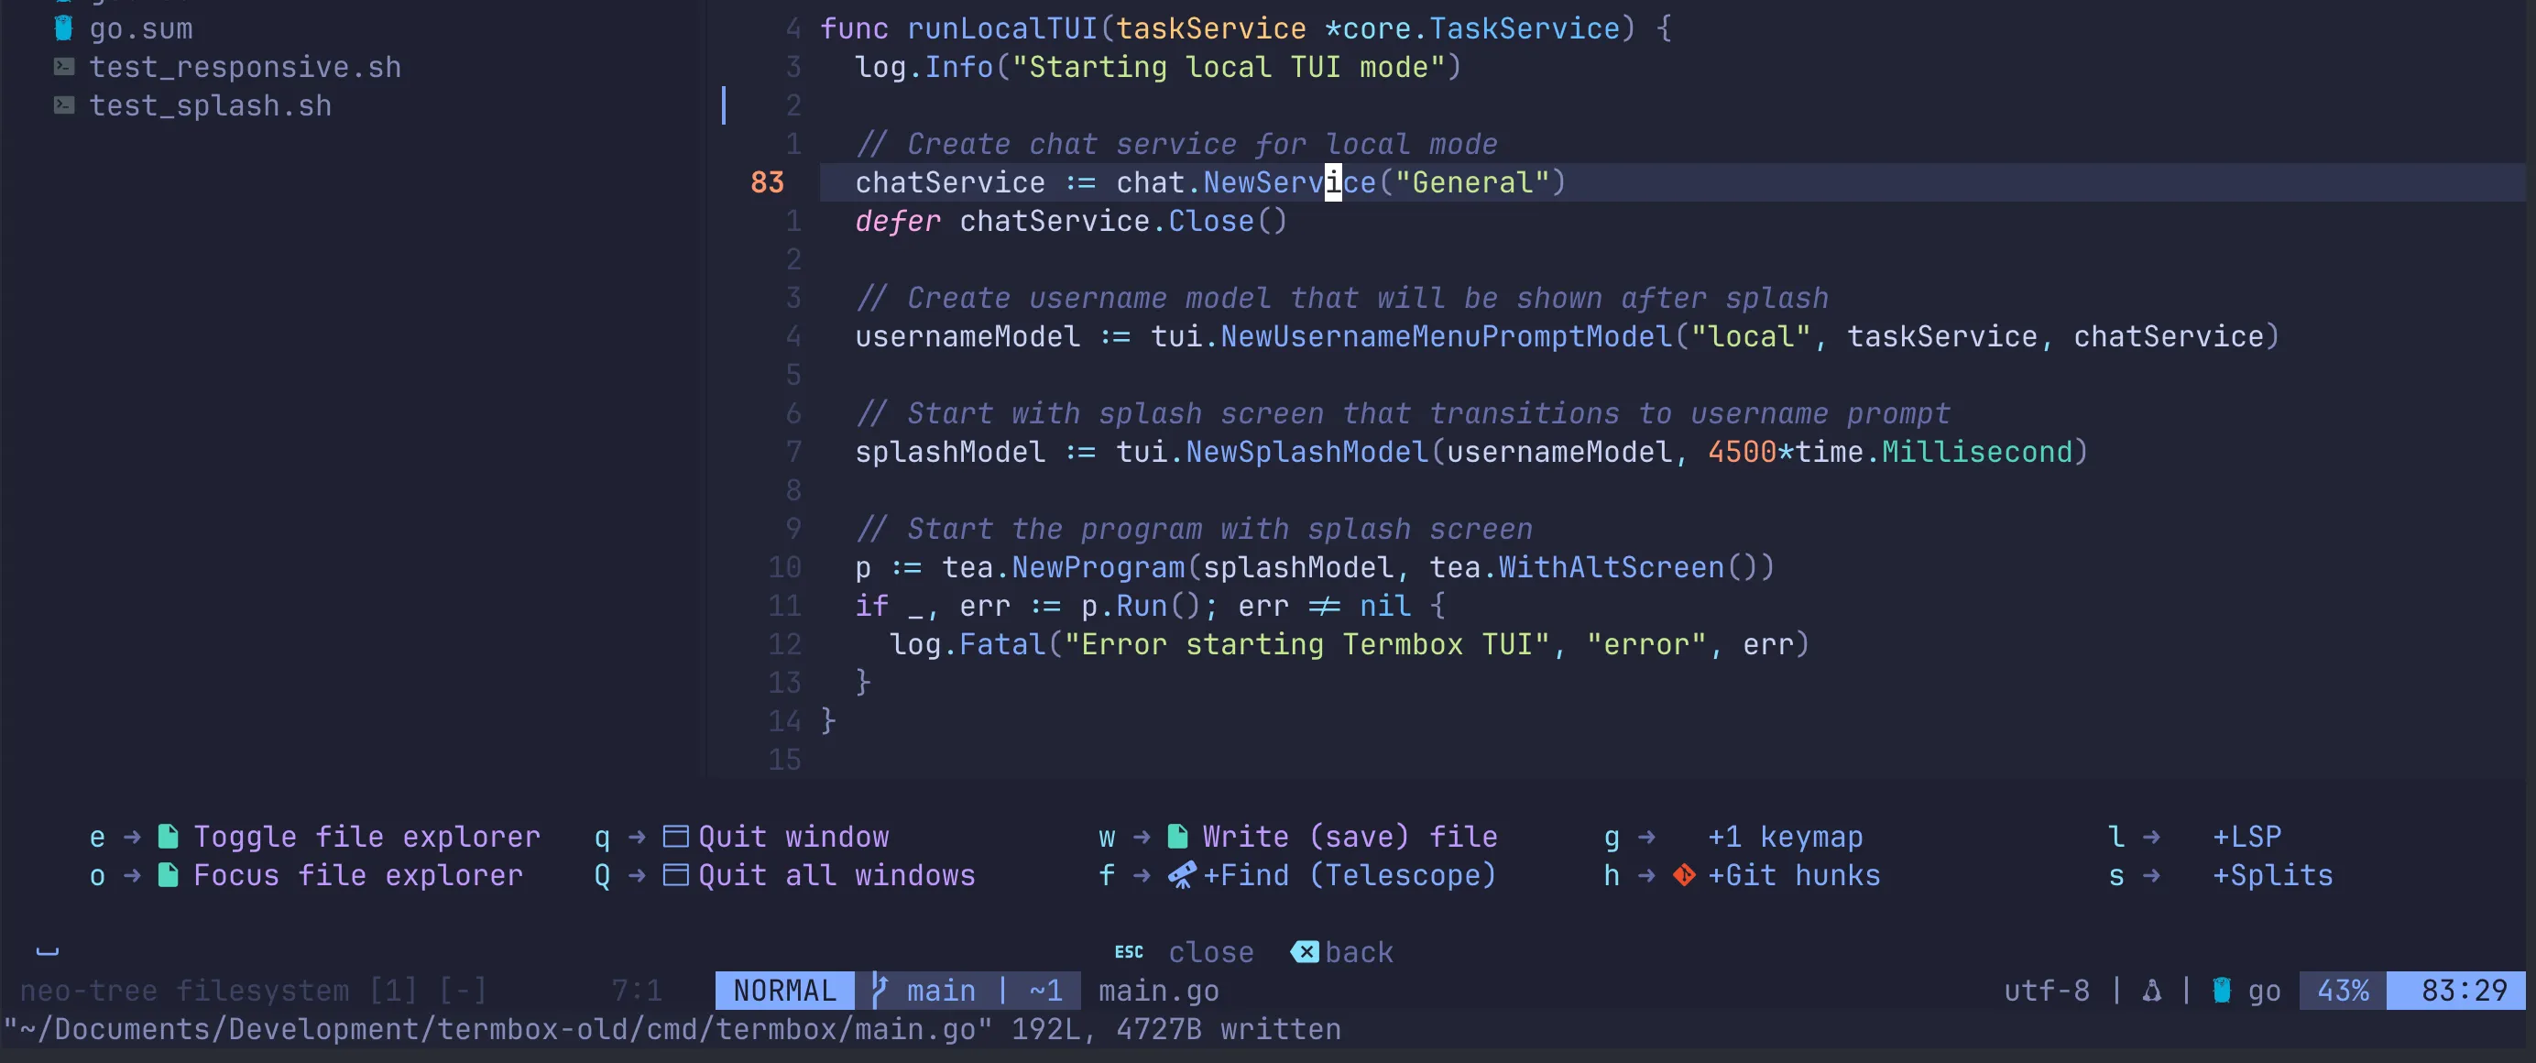Click the 'Create chat service for local mode' comment
Viewport: 2536px width, 1063px height.
(x=1176, y=144)
